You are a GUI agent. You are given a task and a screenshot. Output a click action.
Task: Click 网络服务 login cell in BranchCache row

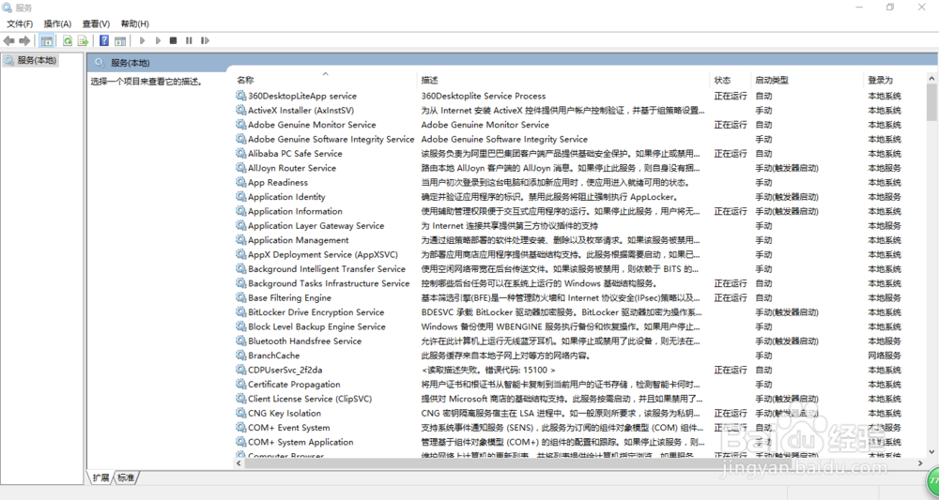click(x=885, y=356)
